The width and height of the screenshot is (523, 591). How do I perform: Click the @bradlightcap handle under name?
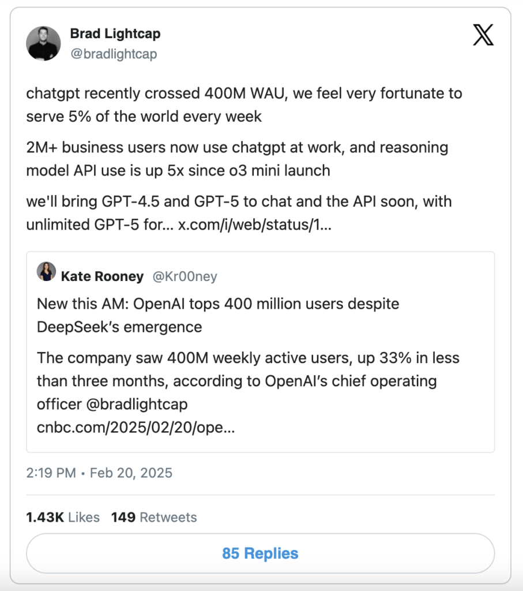pyautogui.click(x=114, y=54)
